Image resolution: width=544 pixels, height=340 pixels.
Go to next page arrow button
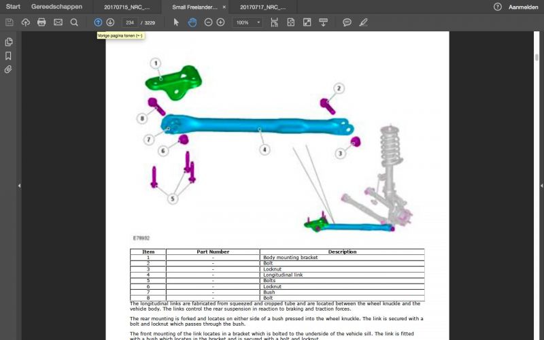coord(110,22)
